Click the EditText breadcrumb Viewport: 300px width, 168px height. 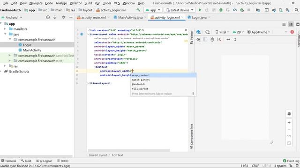118,155
